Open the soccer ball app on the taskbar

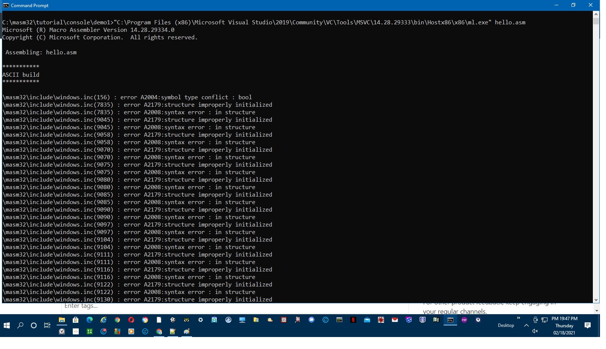(x=173, y=320)
